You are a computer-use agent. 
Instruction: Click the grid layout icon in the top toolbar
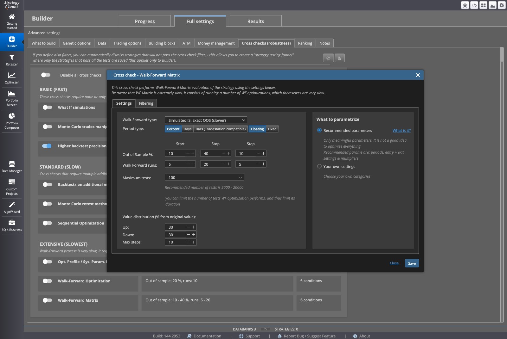pyautogui.click(x=483, y=5)
